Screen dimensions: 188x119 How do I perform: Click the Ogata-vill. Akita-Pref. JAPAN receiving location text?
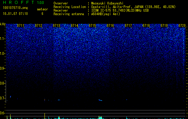pyautogui.click(x=133, y=7)
